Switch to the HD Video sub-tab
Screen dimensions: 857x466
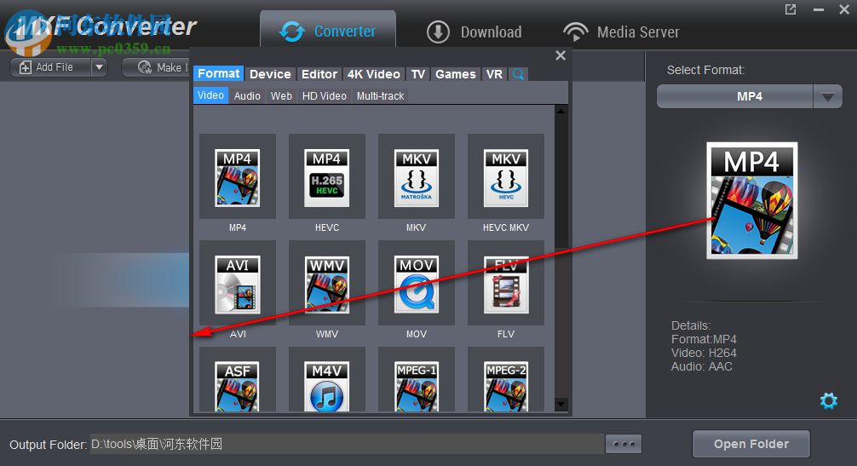tap(324, 95)
